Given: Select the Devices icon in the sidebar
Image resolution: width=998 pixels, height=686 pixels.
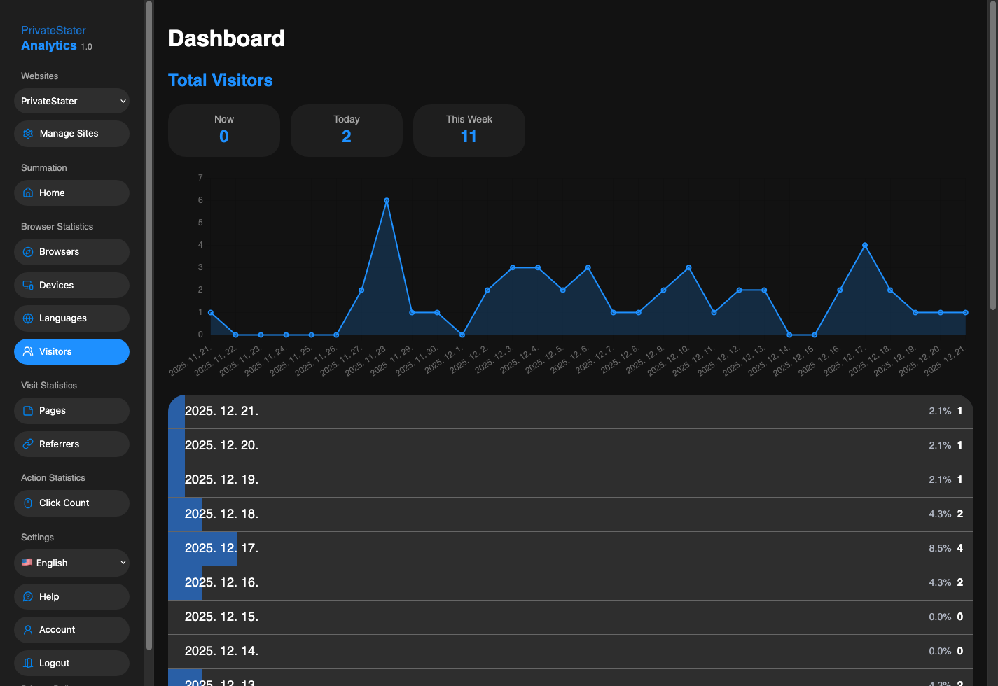Looking at the screenshot, I should point(28,285).
